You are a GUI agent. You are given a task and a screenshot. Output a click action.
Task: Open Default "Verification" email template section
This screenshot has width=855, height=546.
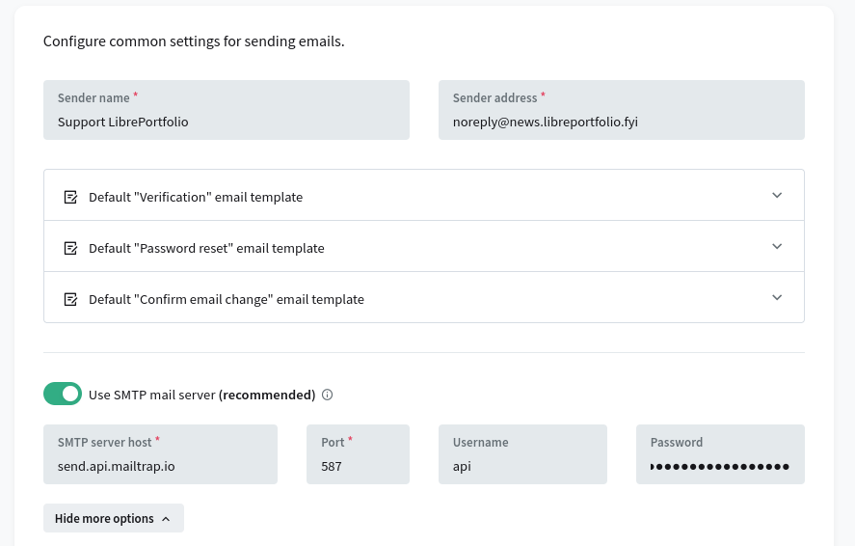196,197
